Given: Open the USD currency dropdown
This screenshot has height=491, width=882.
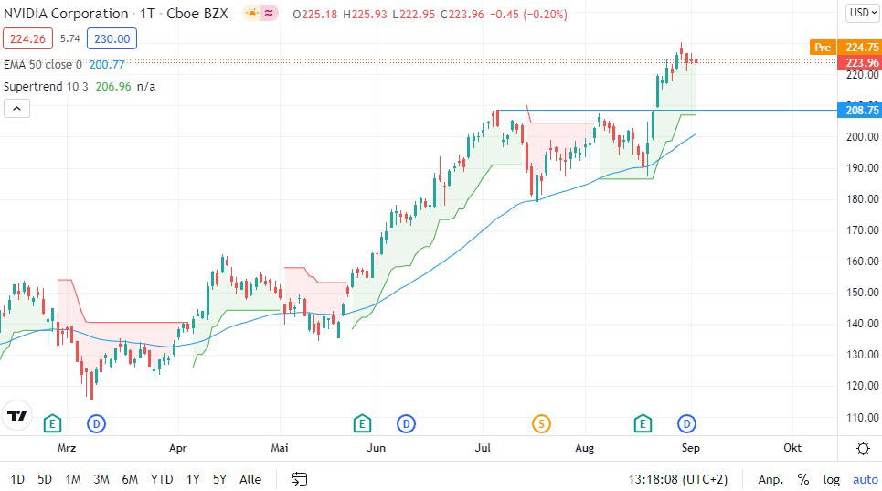Looking at the screenshot, I should point(862,13).
